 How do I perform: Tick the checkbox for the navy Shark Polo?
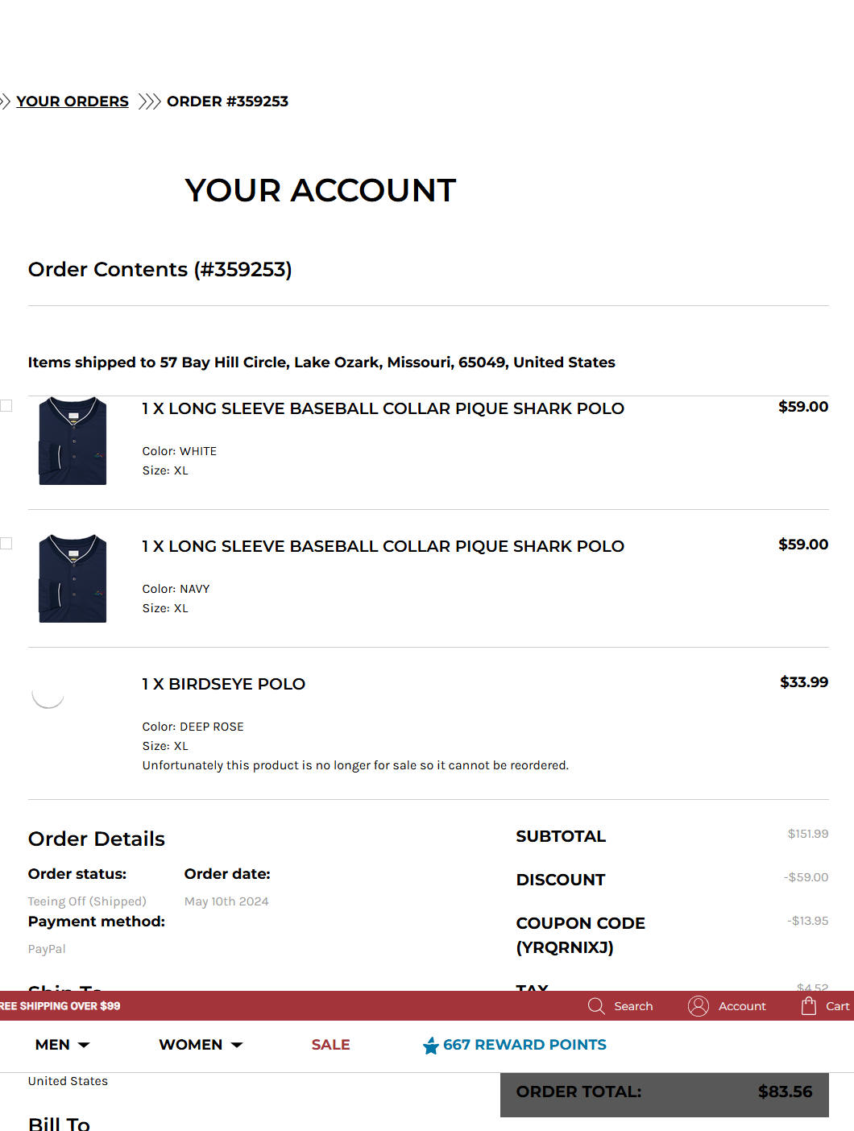[x=6, y=543]
